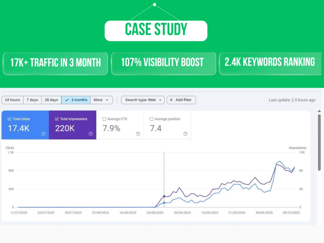
Task: Choose the 28 days tab
Action: tap(51, 100)
